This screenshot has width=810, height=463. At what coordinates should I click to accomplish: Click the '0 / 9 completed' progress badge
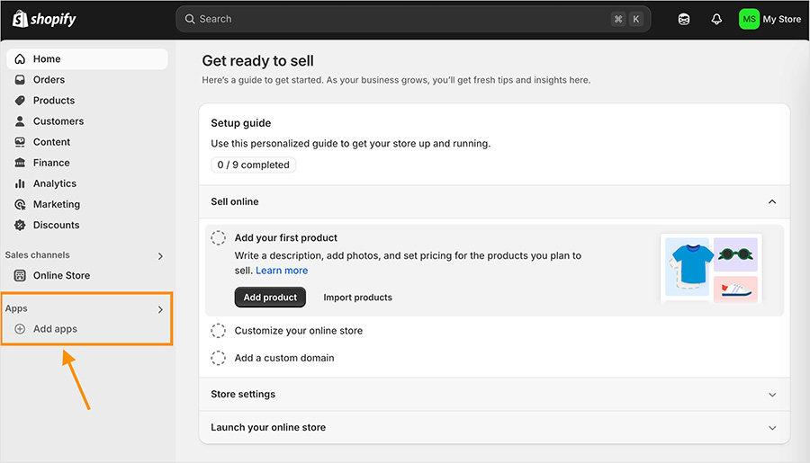253,165
